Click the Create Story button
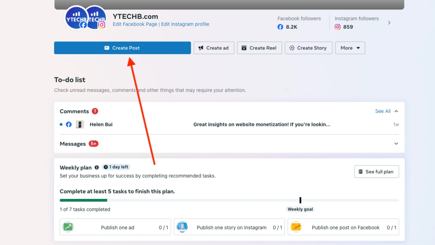Screen dimensions: 435x245 [308, 48]
